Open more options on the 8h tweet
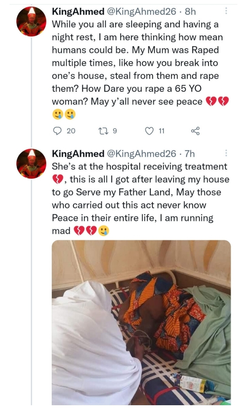The image size is (247, 409). pyautogui.click(x=226, y=11)
